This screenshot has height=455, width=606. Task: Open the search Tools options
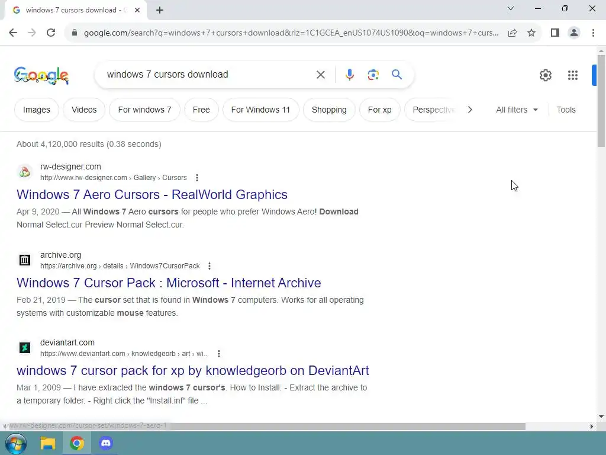point(566,110)
